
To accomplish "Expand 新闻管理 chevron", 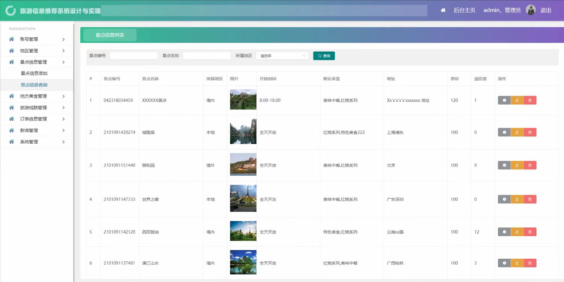I will pyautogui.click(x=63, y=130).
